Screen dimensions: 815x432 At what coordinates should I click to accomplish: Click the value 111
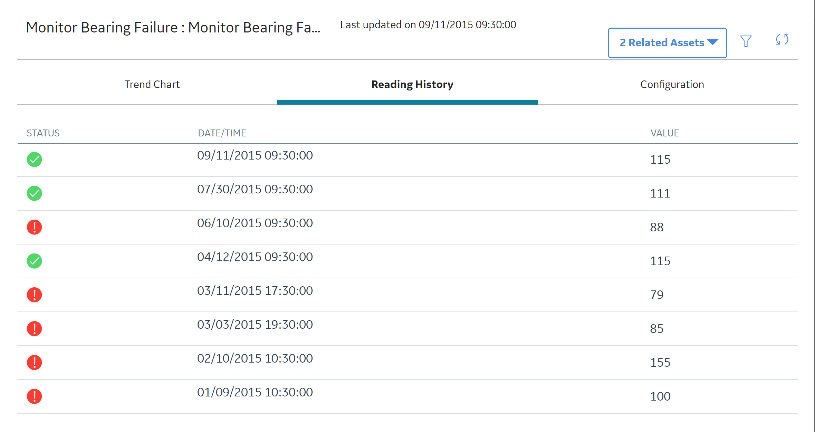tap(660, 193)
